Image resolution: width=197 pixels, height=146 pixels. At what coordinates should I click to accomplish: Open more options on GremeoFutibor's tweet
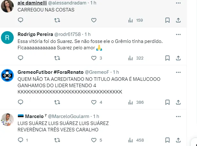179,72
